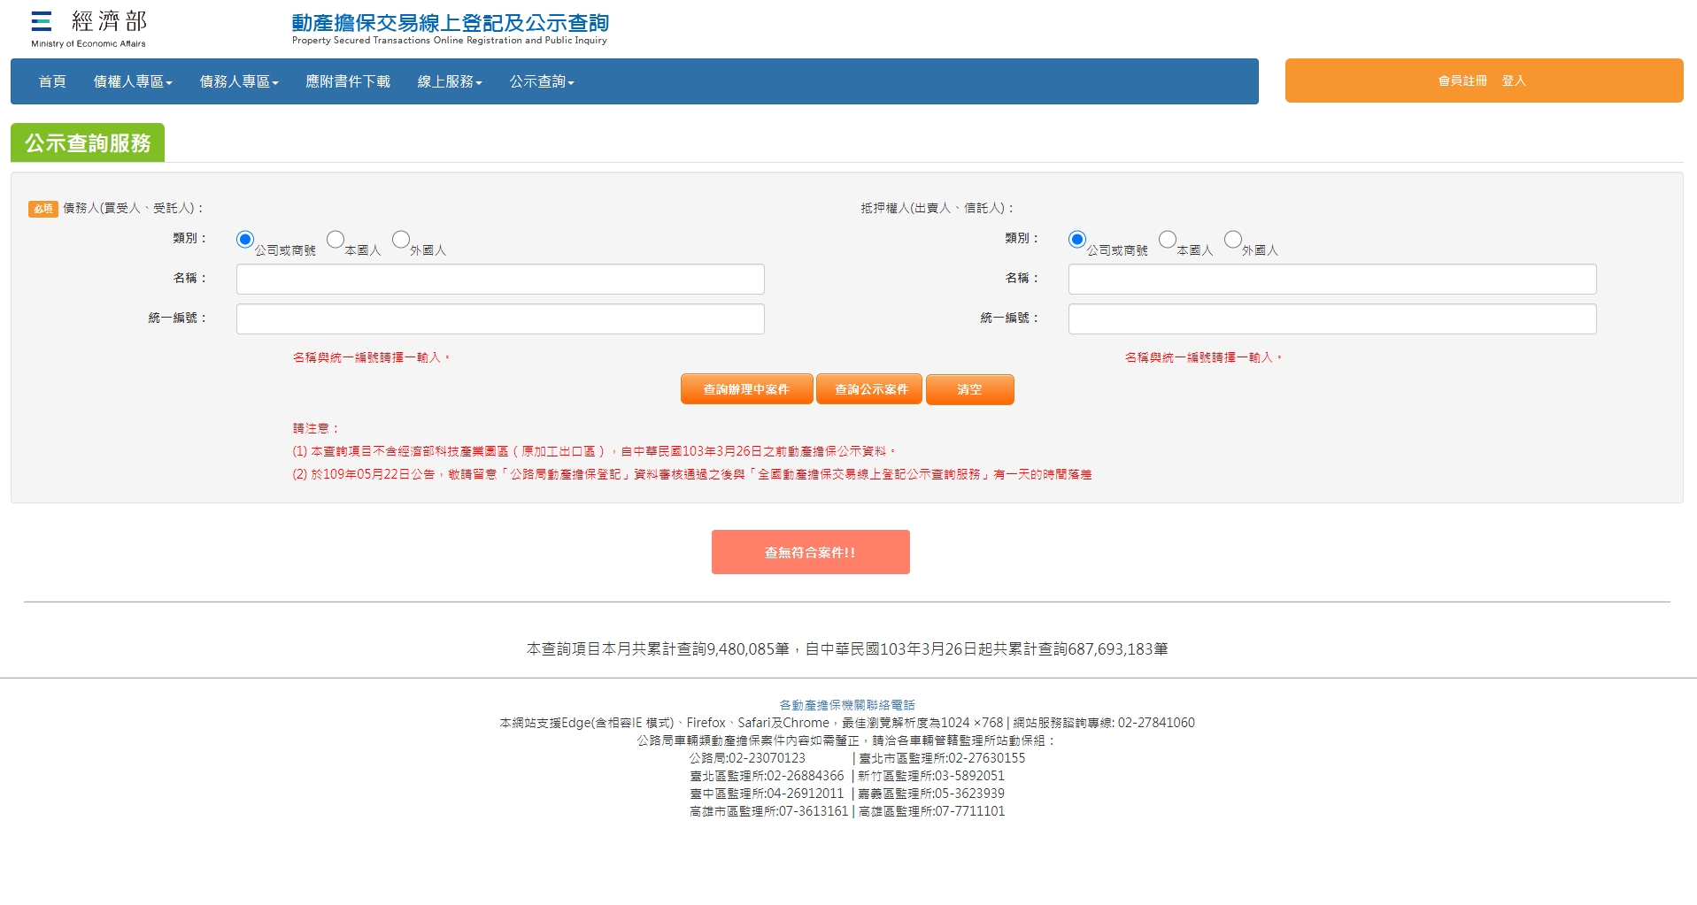Focus the debtor 統一編號 input field
This screenshot has width=1697, height=905.
500,318
